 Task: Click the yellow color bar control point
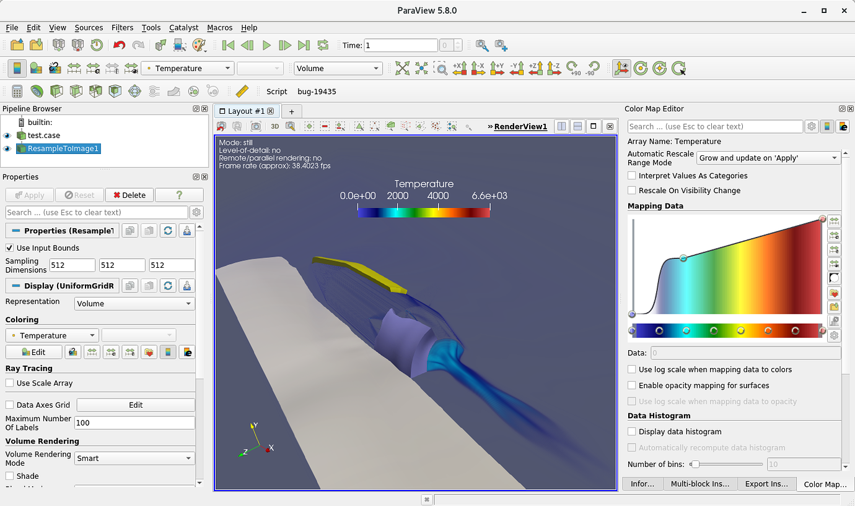click(x=740, y=331)
